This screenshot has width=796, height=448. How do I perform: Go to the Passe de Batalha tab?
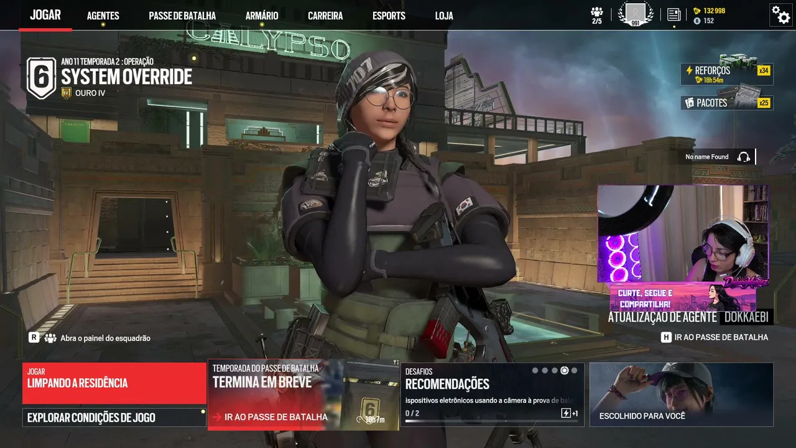[182, 16]
